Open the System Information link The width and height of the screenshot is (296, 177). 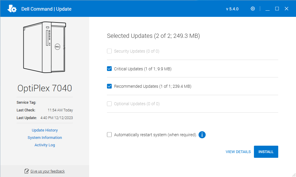tap(45, 137)
